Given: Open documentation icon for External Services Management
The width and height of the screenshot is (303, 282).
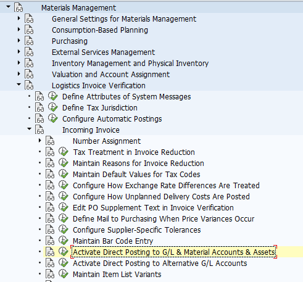Looking at the screenshot, I should 29,52.
